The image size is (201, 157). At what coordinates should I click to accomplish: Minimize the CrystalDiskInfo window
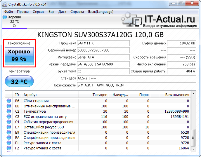click(x=173, y=3)
